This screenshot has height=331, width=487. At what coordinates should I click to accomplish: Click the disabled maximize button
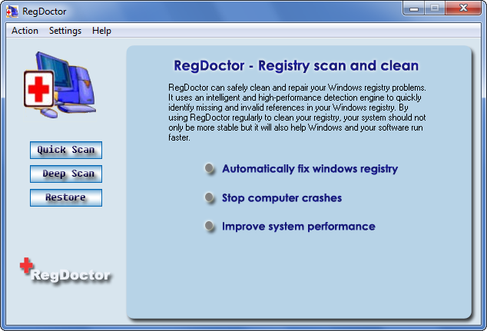tap(435, 8)
